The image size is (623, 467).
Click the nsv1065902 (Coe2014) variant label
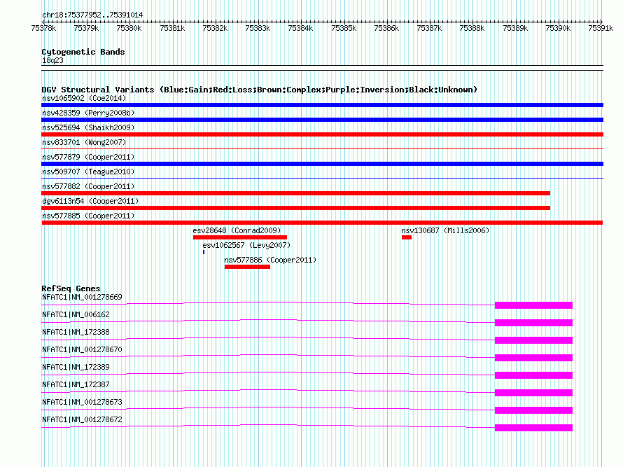point(84,98)
